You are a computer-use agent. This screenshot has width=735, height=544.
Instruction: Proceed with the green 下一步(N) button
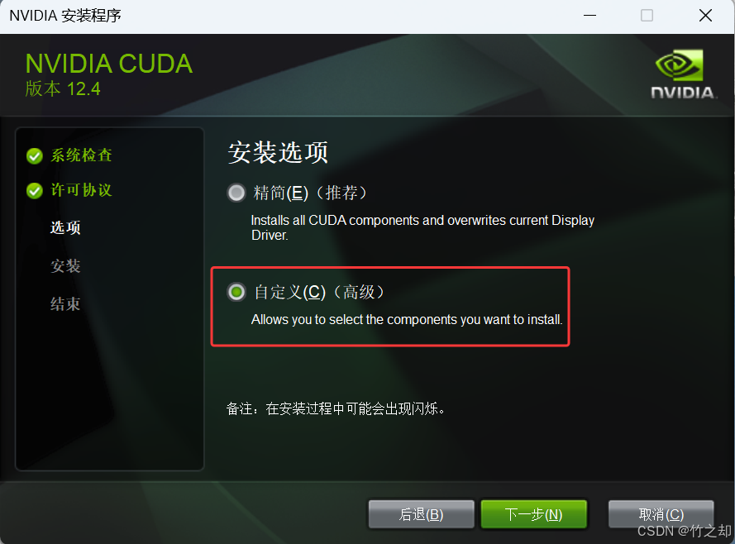(533, 514)
